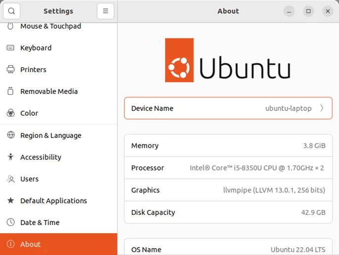
Task: Open the Settings hamburger menu
Action: [105, 11]
